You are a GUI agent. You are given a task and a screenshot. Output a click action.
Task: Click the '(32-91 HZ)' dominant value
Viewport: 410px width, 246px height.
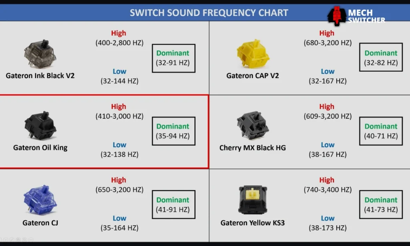coord(173,63)
